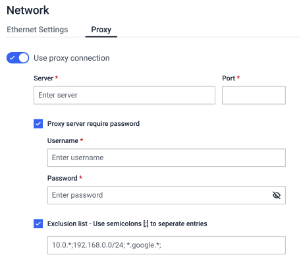Click the Port field label
Screen dimensions: 301x267
[x=229, y=78]
